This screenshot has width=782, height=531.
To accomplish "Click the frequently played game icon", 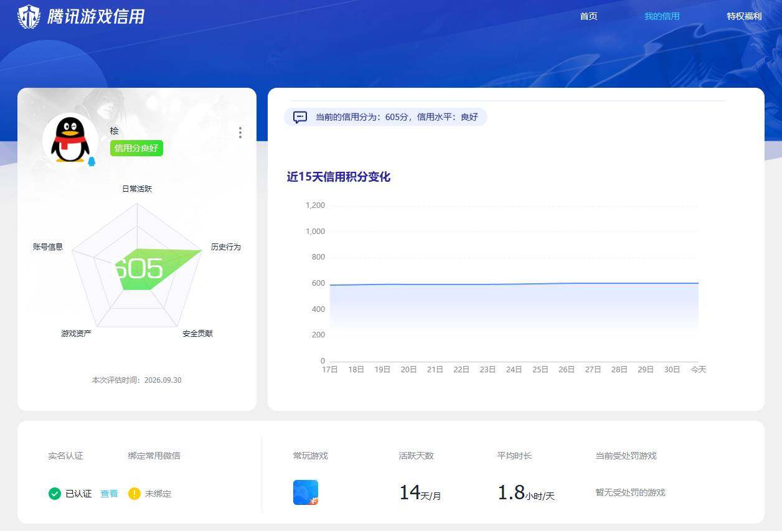I will pos(306,492).
